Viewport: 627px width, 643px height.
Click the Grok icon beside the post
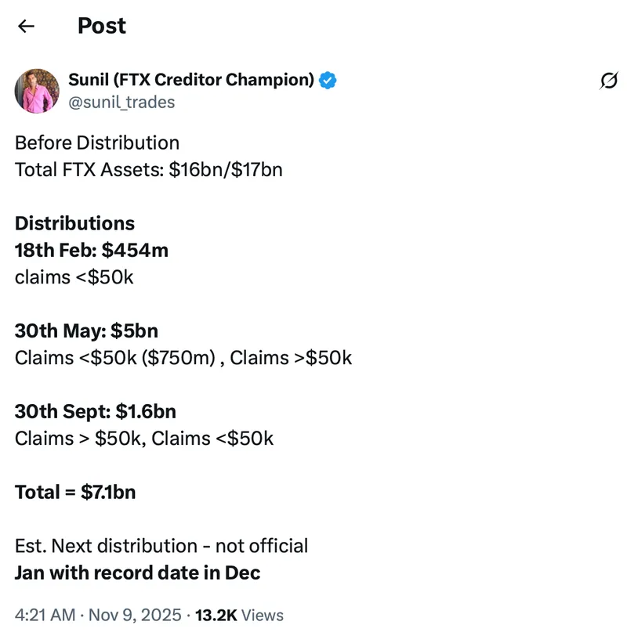608,80
